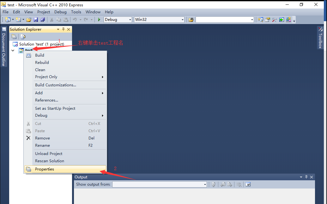Select Remove in the context menu

[65, 138]
